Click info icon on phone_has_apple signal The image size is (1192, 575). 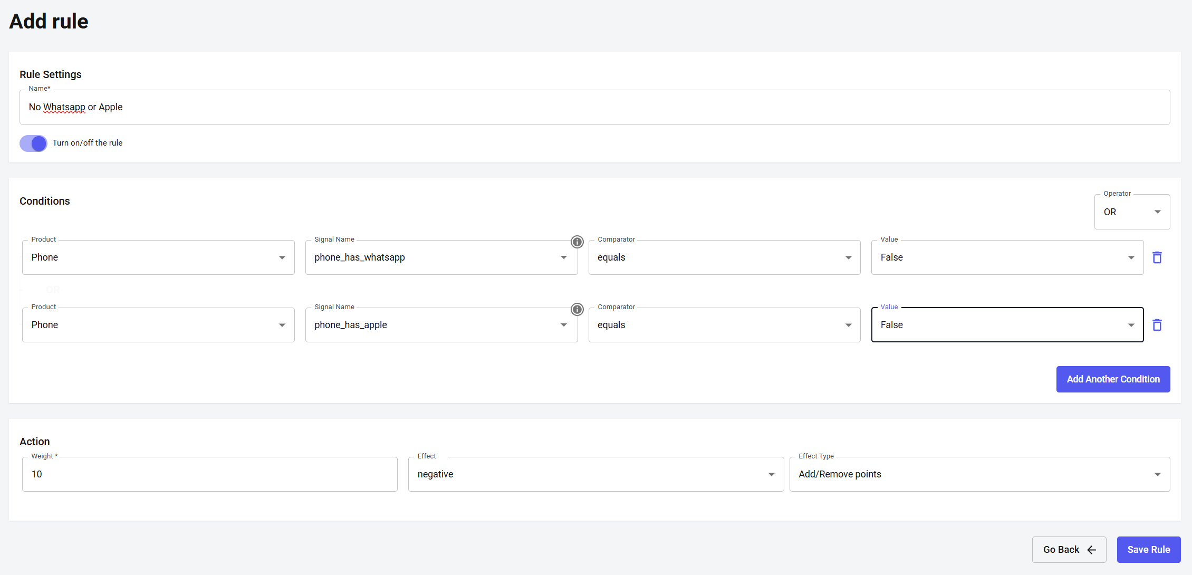(x=578, y=310)
